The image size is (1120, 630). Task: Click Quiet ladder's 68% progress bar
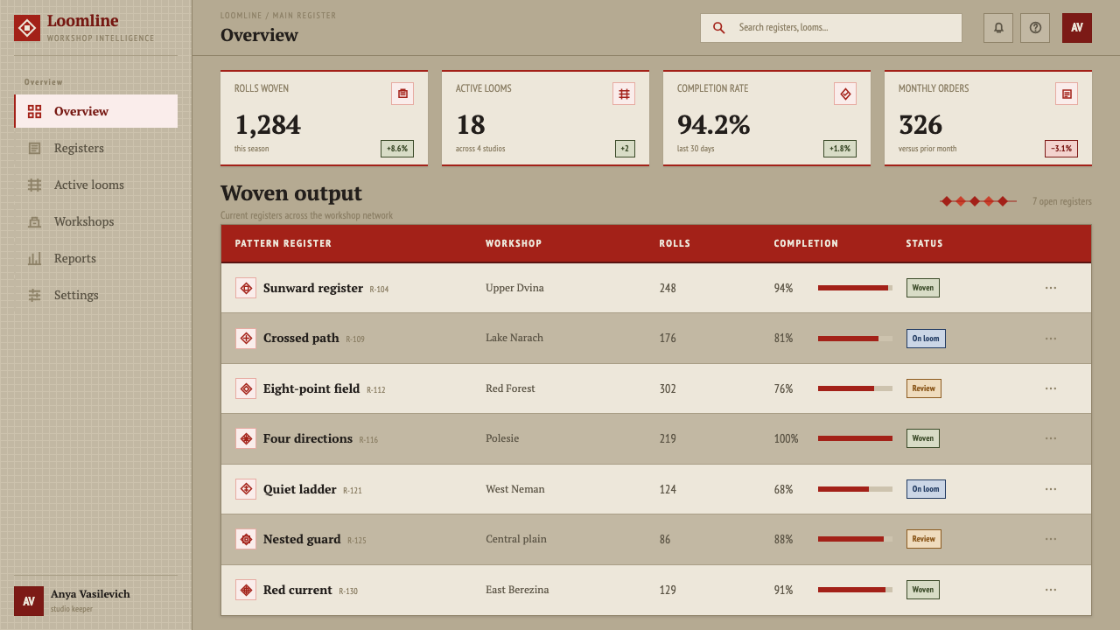coord(855,489)
